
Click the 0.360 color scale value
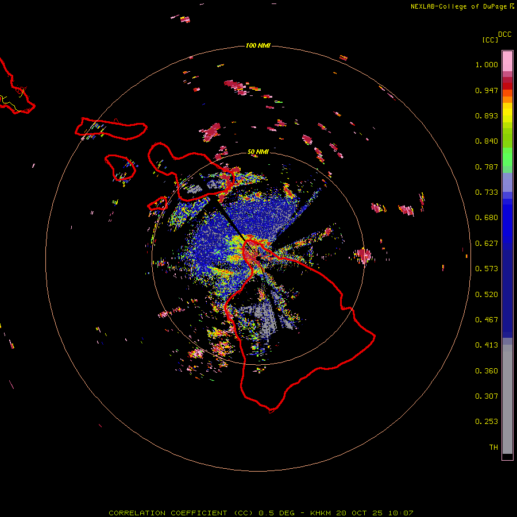point(487,371)
